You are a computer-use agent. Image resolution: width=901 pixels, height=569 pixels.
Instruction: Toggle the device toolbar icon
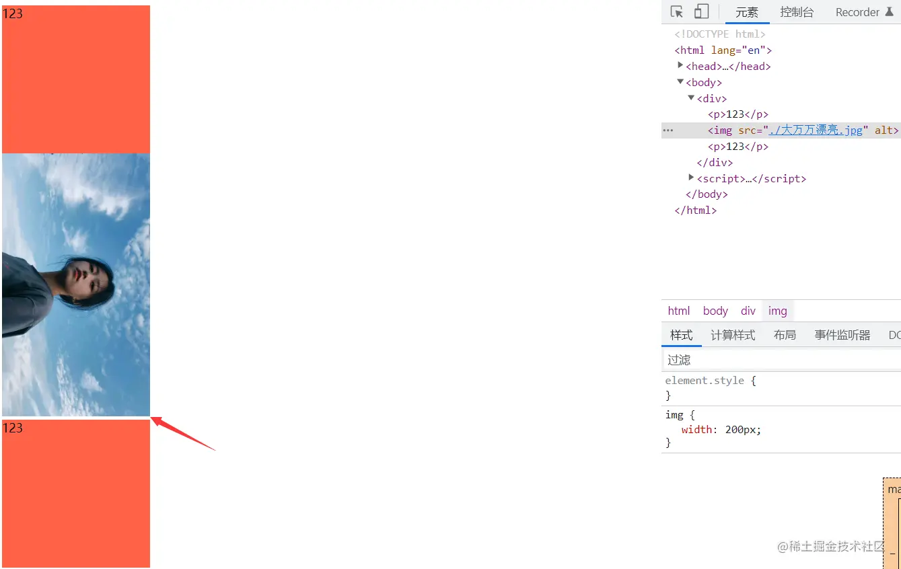[702, 11]
